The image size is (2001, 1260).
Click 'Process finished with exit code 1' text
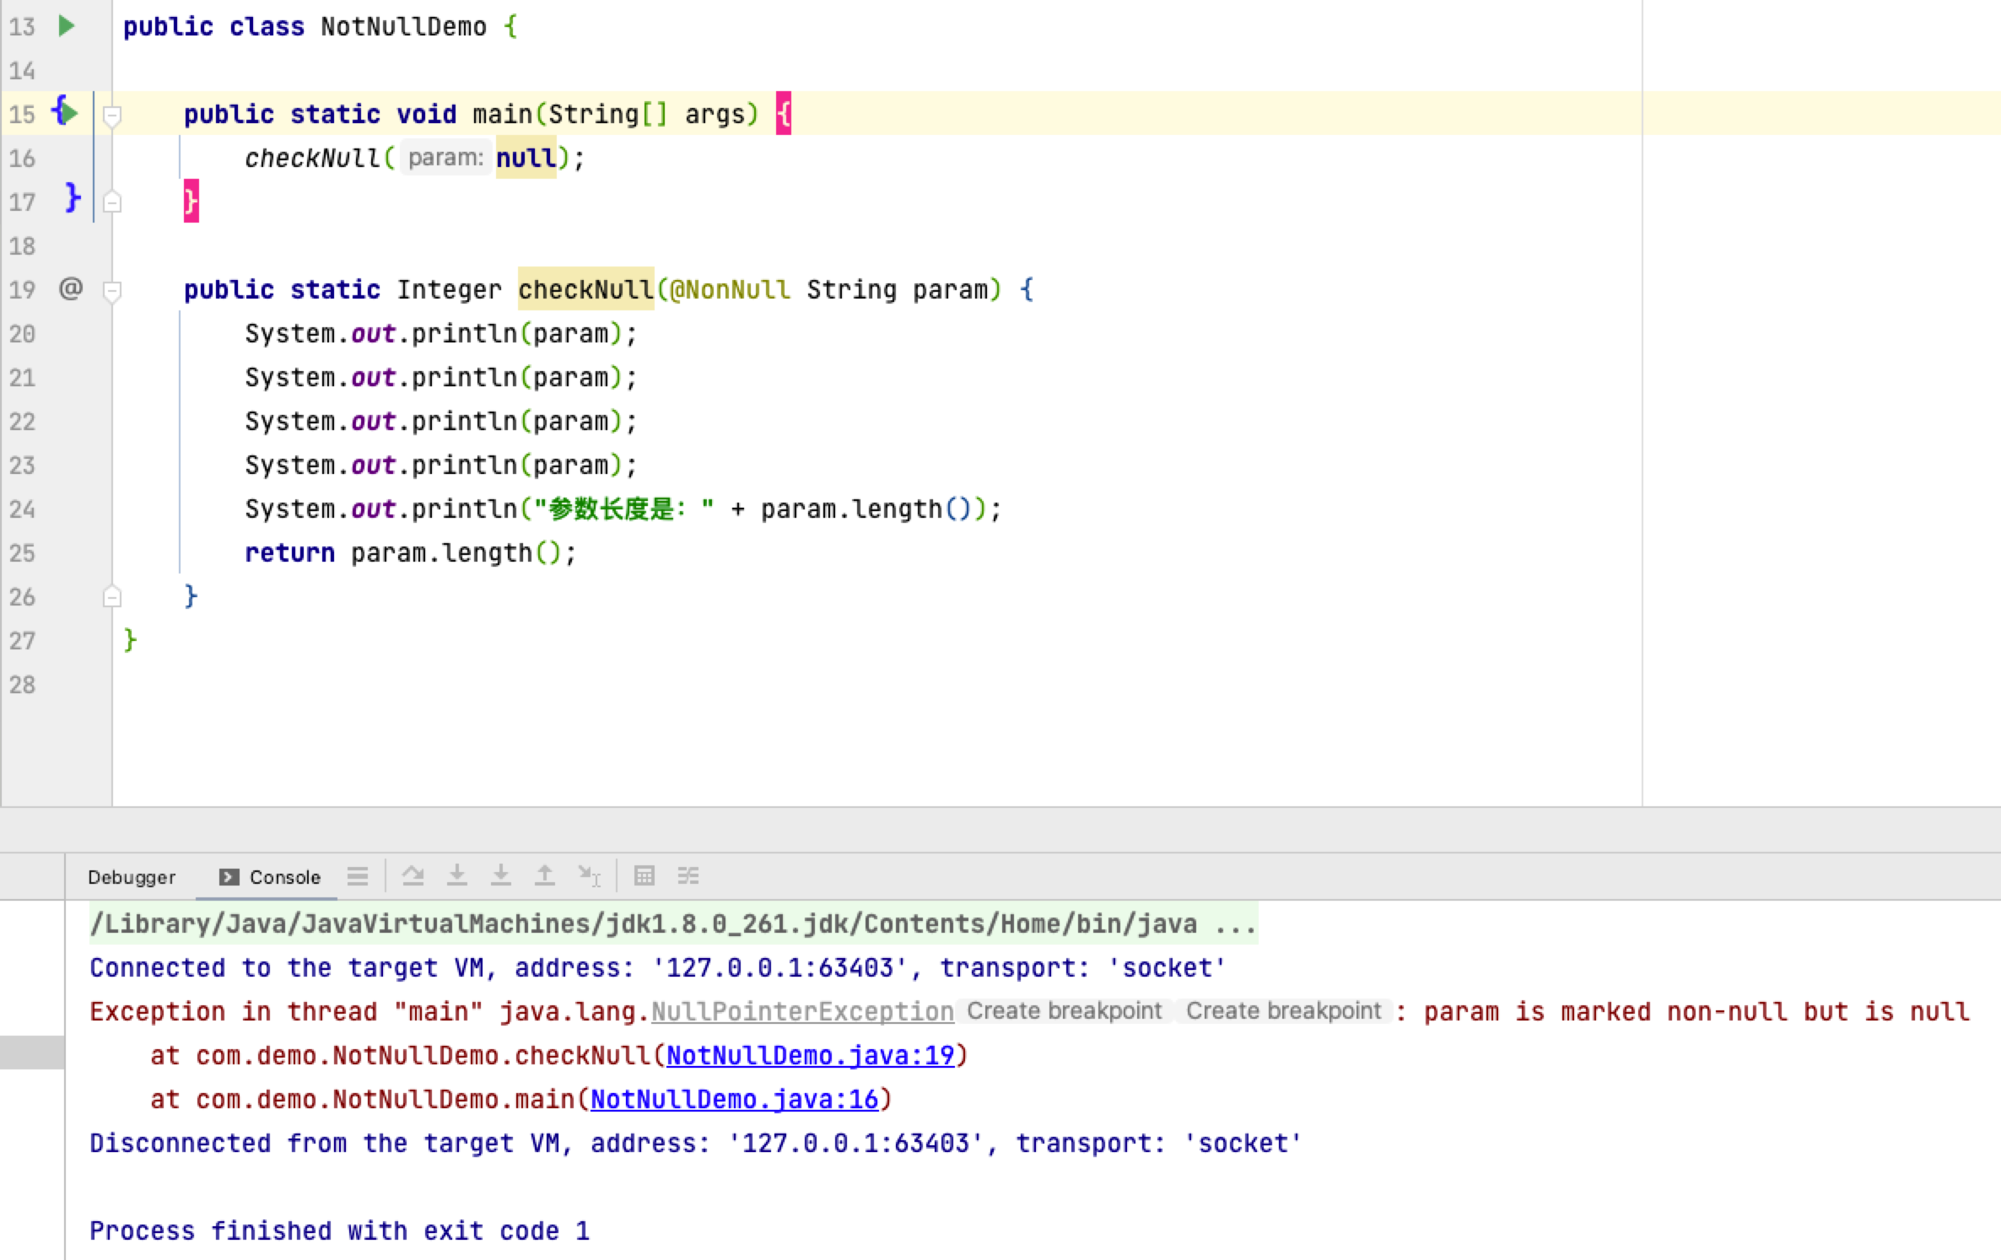[x=339, y=1230]
